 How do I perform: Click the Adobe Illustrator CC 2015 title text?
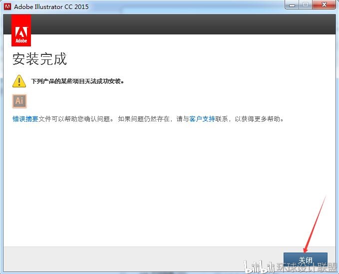point(51,6)
